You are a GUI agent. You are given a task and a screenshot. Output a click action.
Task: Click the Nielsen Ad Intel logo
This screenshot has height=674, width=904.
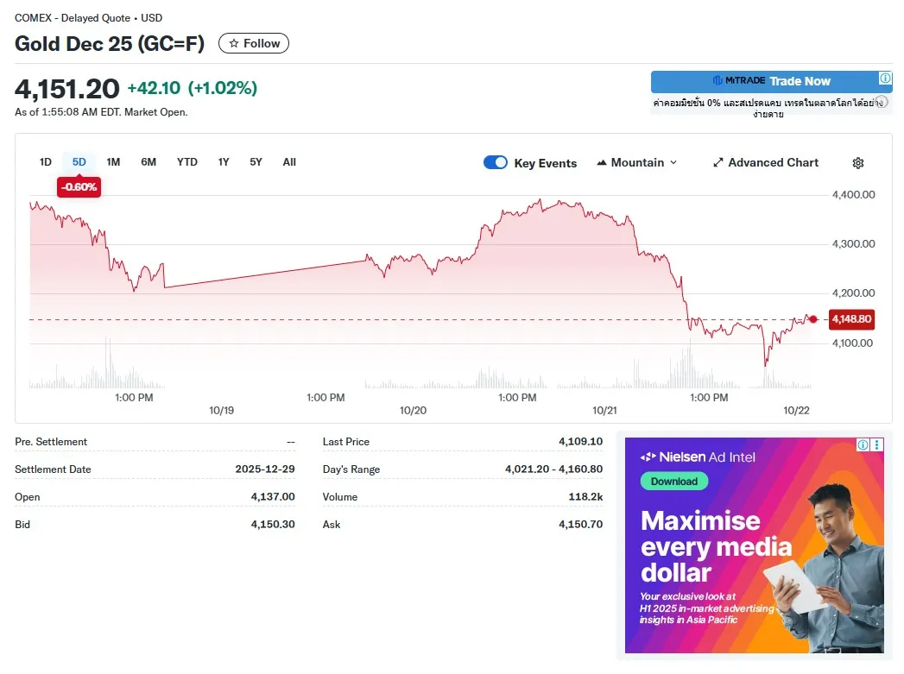tap(697, 457)
